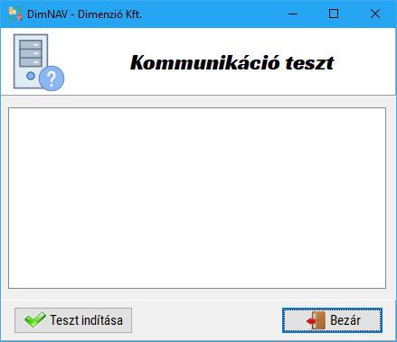Viewport: 397px width, 342px height.
Task: Click the Kommunikáció teszt heading
Action: coord(232,63)
